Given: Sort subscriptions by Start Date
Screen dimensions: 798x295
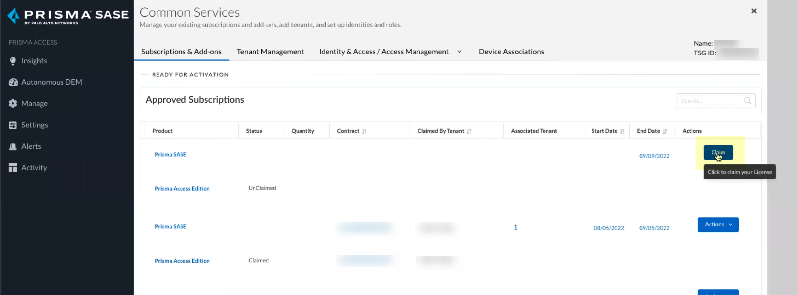Looking at the screenshot, I should pyautogui.click(x=622, y=131).
